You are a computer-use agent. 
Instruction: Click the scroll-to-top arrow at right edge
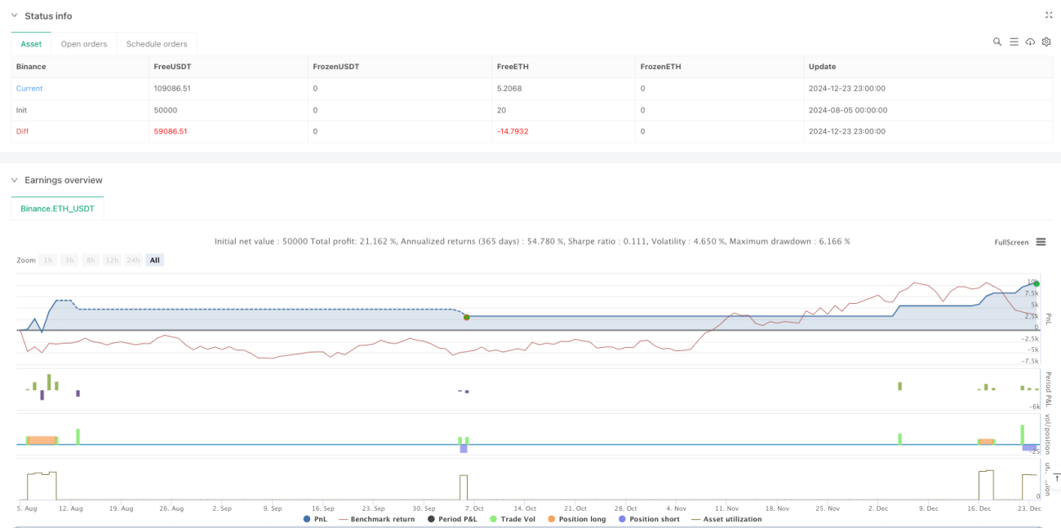tap(1056, 477)
